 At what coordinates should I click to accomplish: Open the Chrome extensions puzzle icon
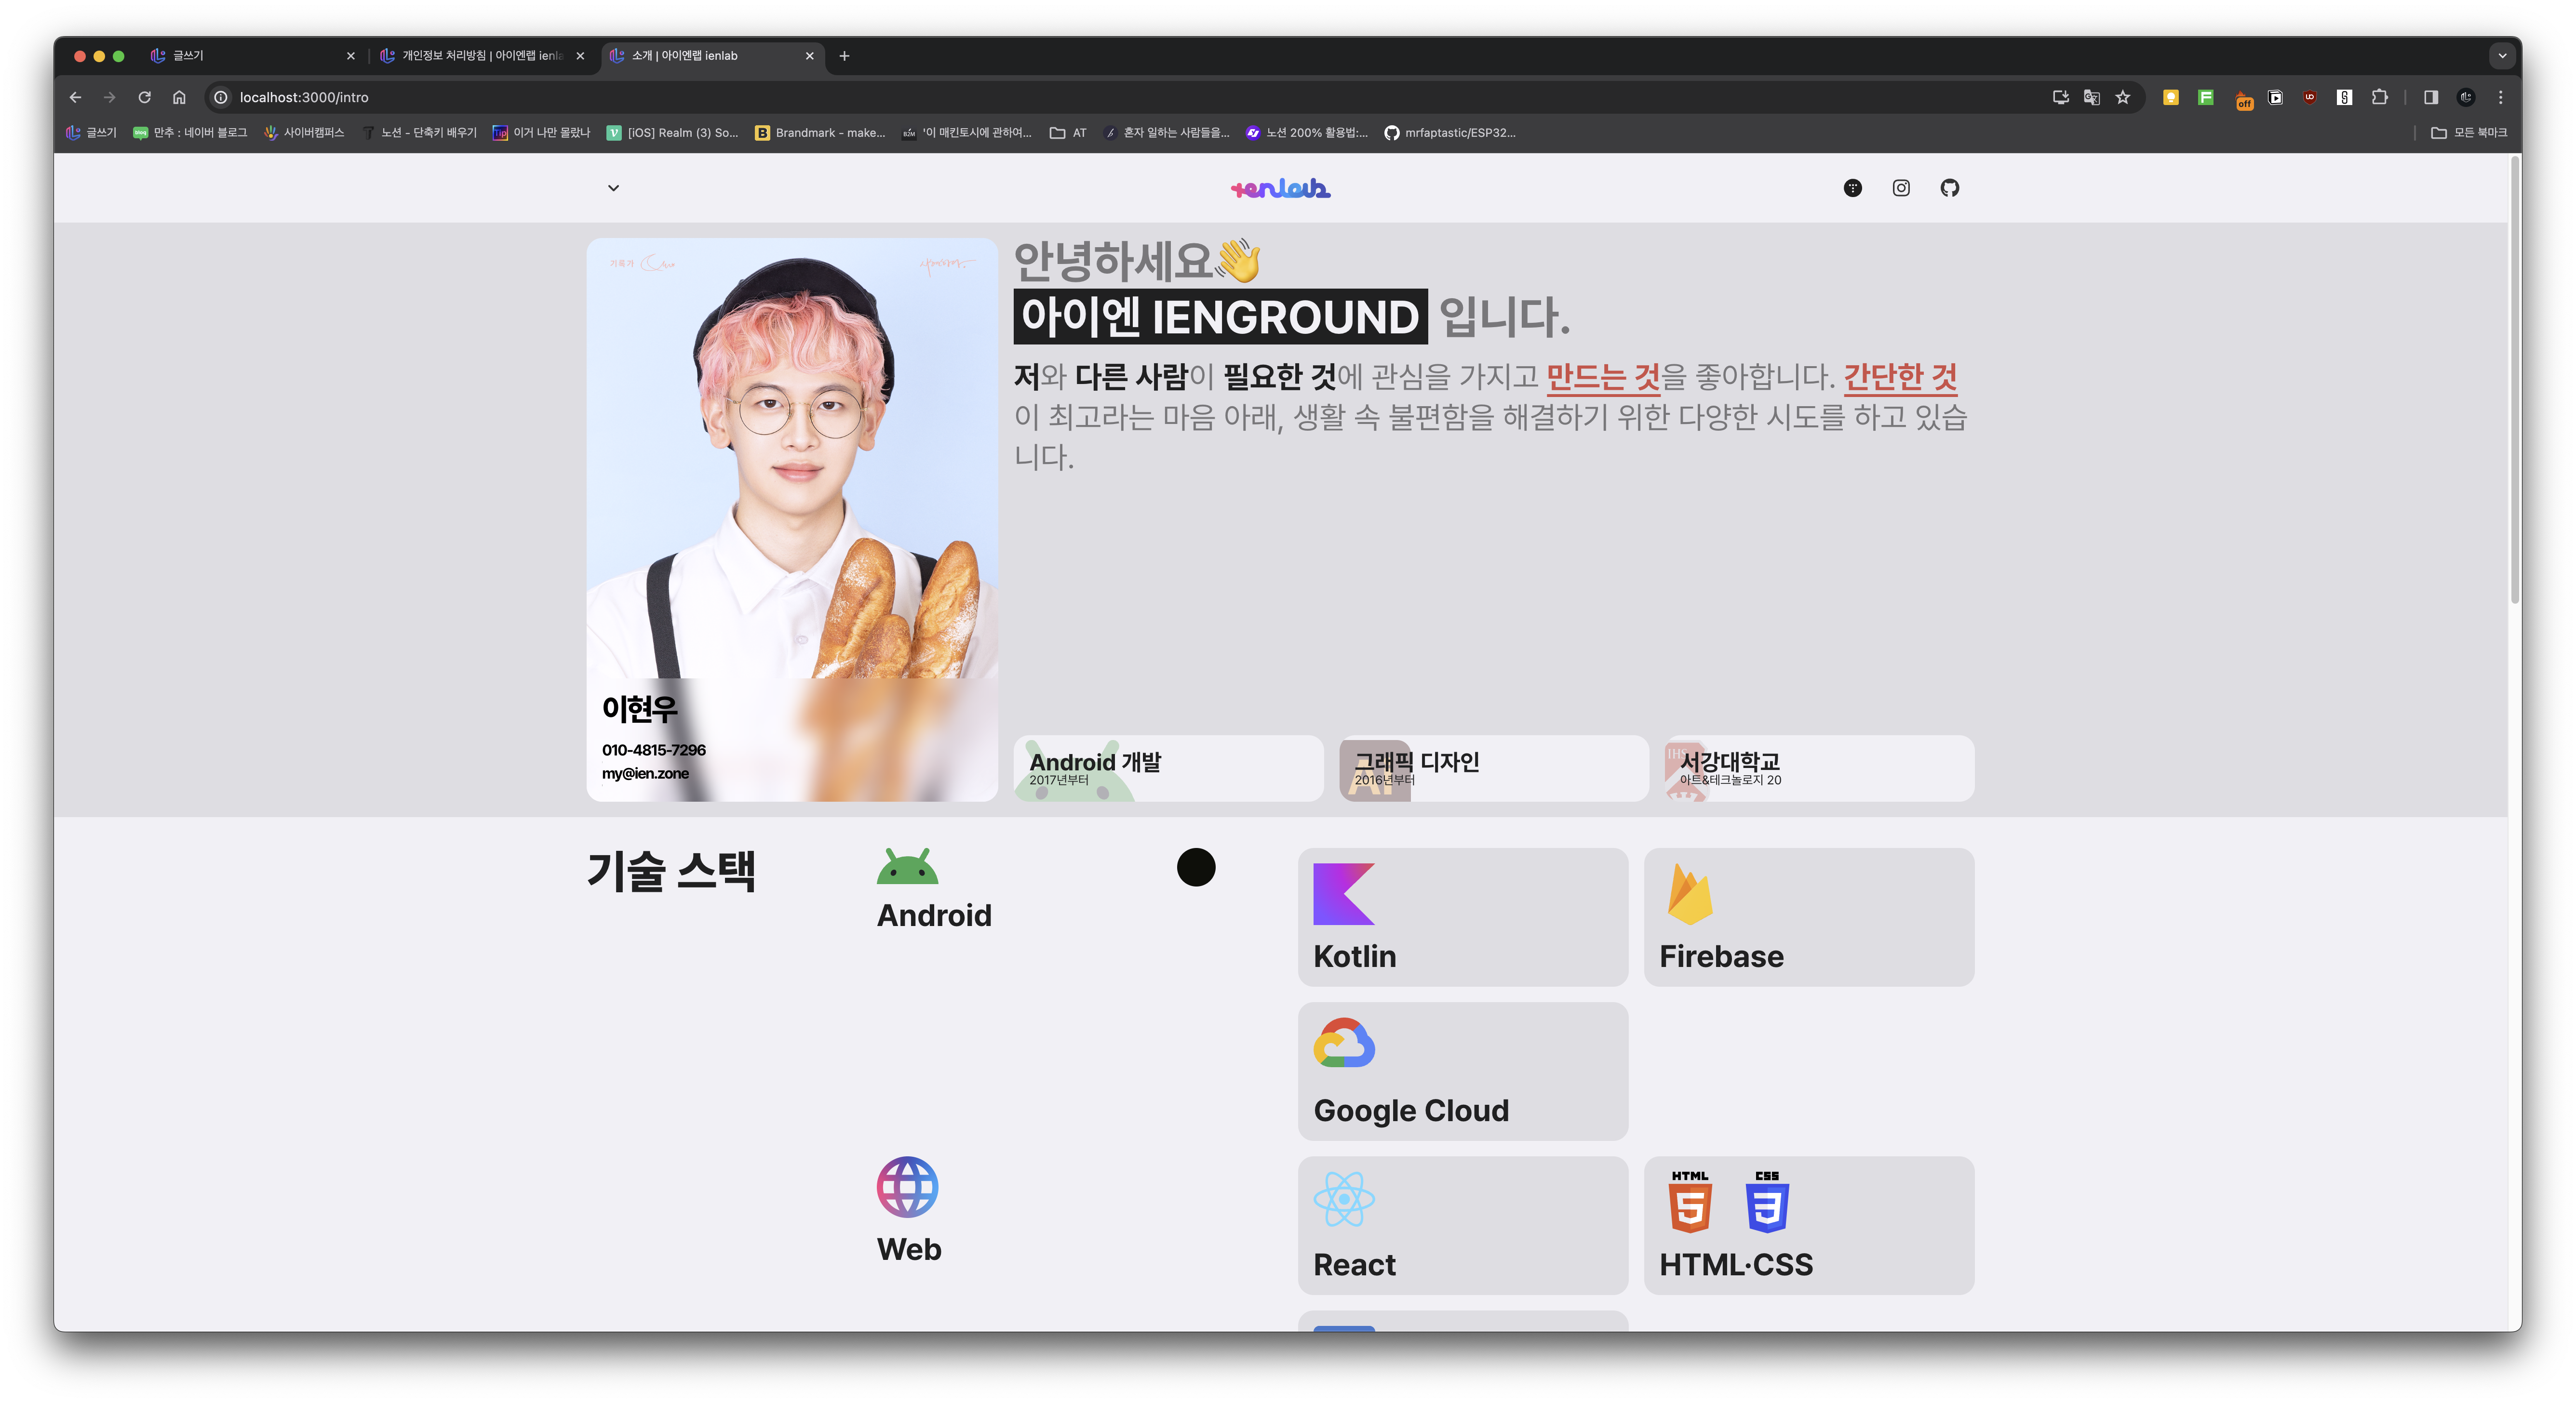pyautogui.click(x=2380, y=97)
